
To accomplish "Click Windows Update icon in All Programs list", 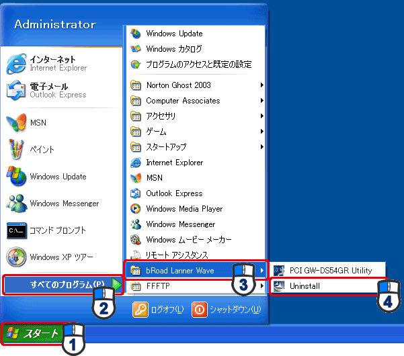I will click(136, 34).
